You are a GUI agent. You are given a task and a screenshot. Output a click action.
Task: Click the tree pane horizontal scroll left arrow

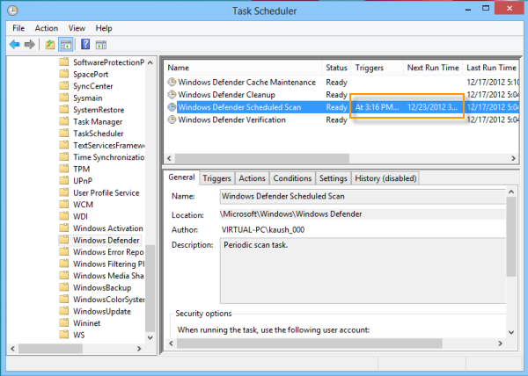(x=12, y=349)
